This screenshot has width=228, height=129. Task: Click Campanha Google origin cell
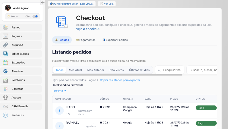pyautogui.click(x=130, y=109)
